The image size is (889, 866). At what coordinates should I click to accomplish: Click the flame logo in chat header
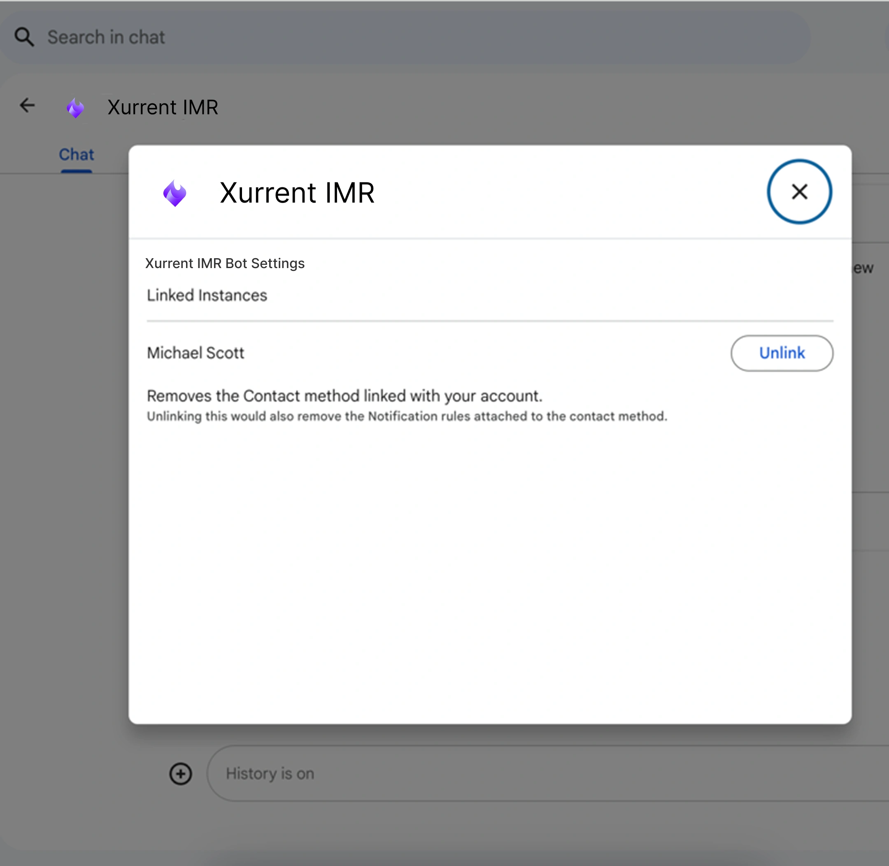(x=75, y=108)
